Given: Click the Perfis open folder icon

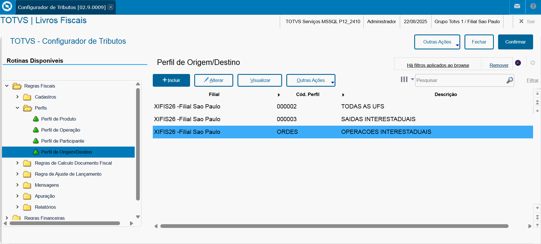Looking at the screenshot, I should pos(27,108).
